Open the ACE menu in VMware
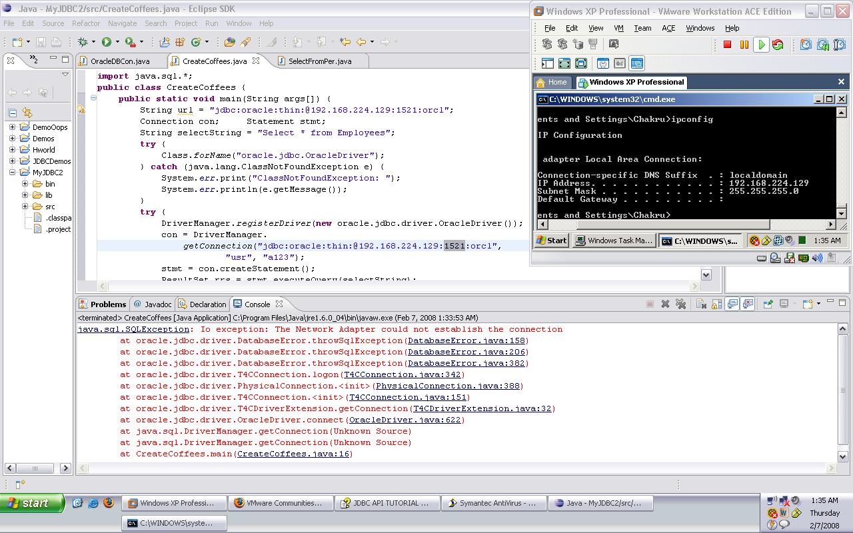Screen dimensions: 853x533 668,28
